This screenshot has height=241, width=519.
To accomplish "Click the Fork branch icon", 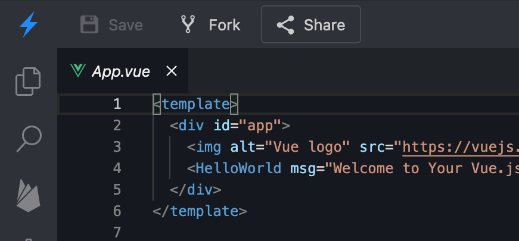I will tap(188, 24).
